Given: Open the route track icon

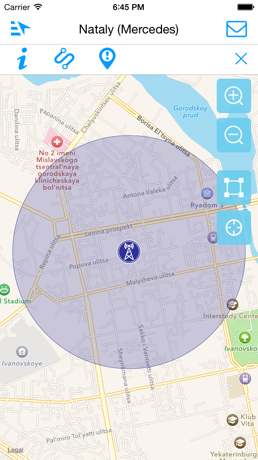Looking at the screenshot, I should [64, 59].
